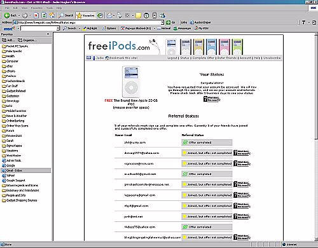
Task: Open the View menu
Action: coord(24,8)
